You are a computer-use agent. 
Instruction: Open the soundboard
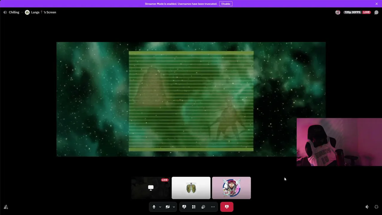coord(203,207)
